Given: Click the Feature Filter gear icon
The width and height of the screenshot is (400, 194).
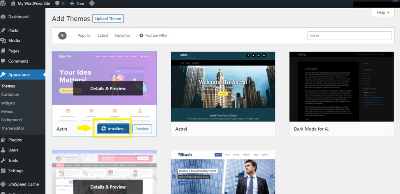Looking at the screenshot, I should tap(141, 36).
